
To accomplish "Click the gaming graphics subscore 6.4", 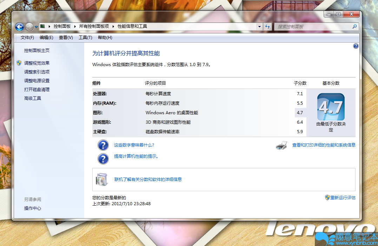I will pyautogui.click(x=300, y=122).
